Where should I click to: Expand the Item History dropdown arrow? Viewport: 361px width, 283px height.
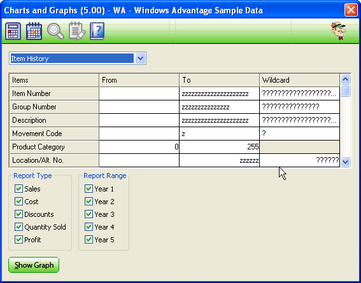click(x=140, y=59)
